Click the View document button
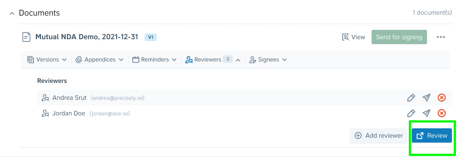Image resolution: width=460 pixels, height=160 pixels. tap(354, 37)
